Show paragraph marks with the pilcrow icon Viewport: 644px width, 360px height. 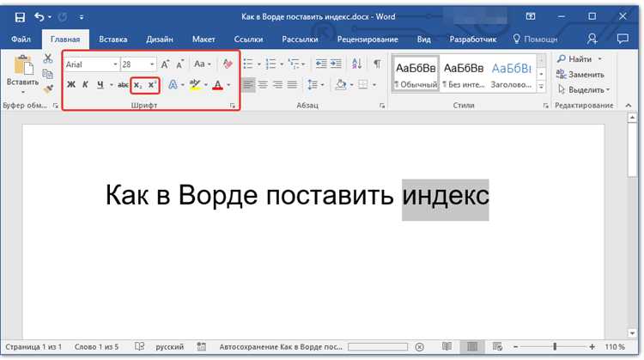click(x=377, y=64)
